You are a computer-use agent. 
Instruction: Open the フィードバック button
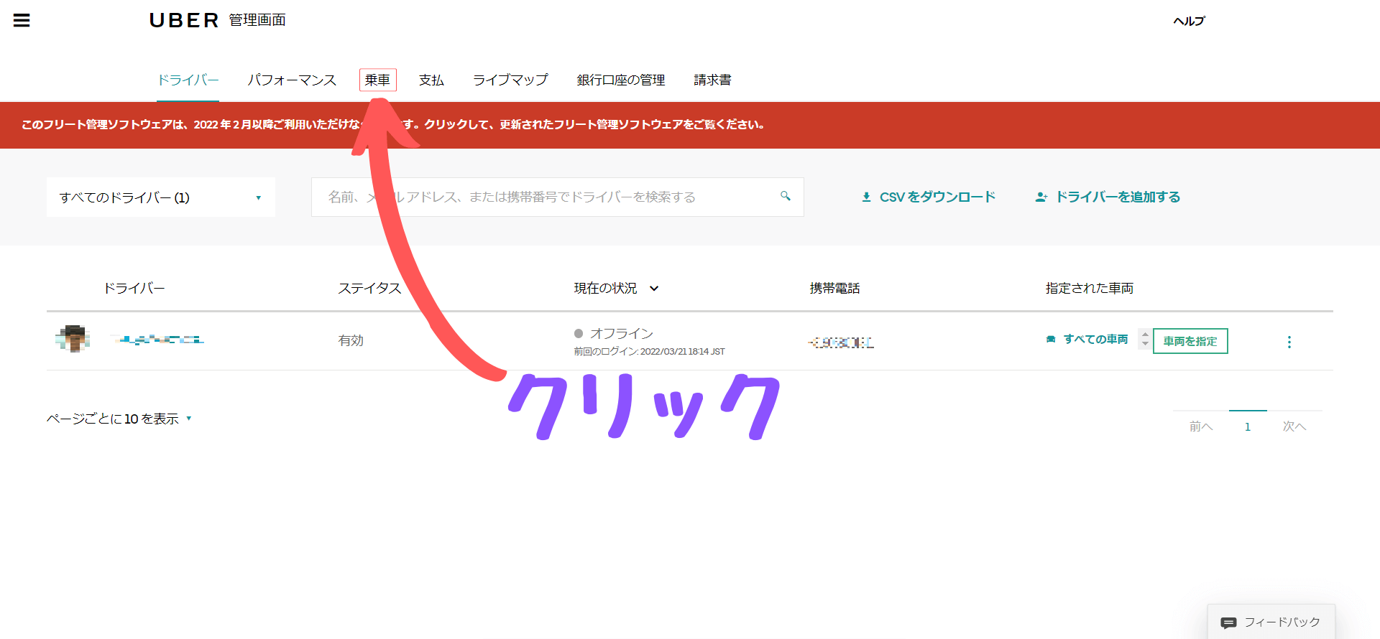point(1271,622)
